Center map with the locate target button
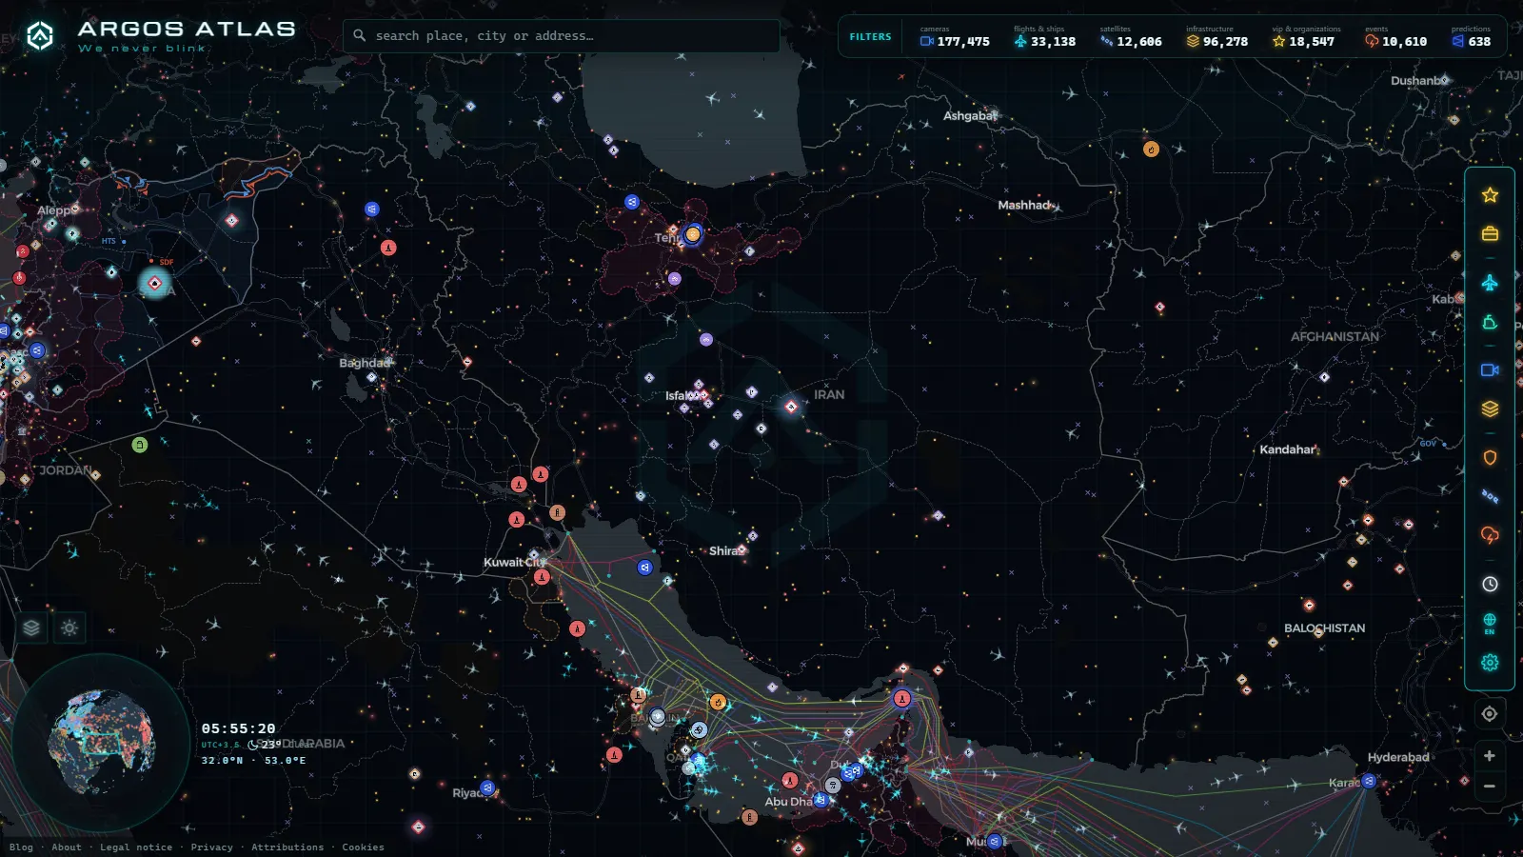1523x857 pixels. coord(1490,714)
